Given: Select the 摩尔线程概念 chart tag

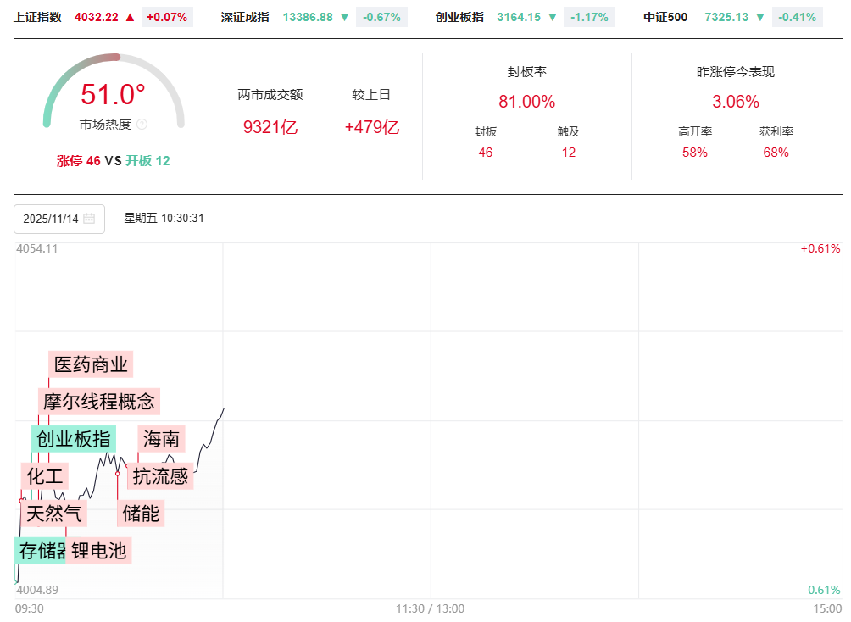Looking at the screenshot, I should tap(99, 401).
